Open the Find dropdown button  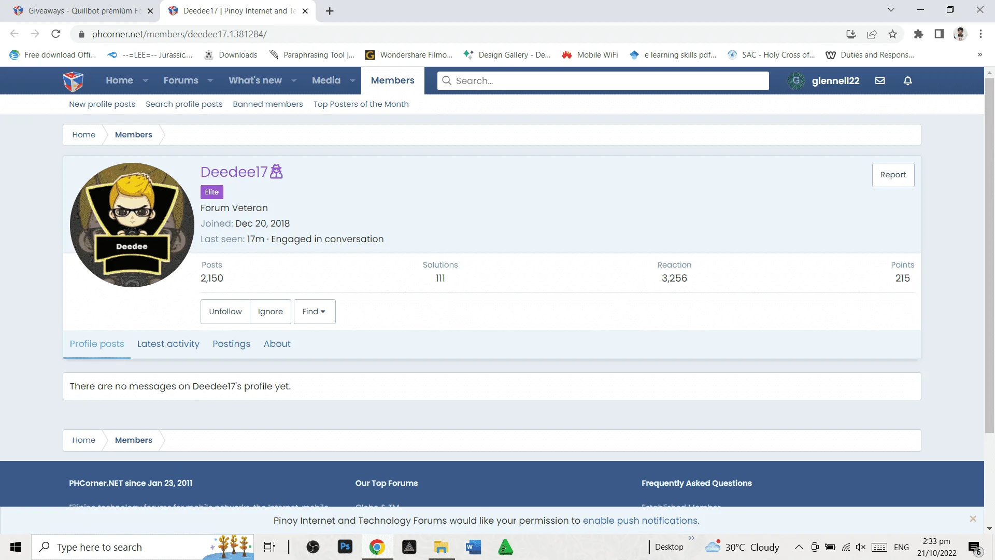[x=315, y=312]
